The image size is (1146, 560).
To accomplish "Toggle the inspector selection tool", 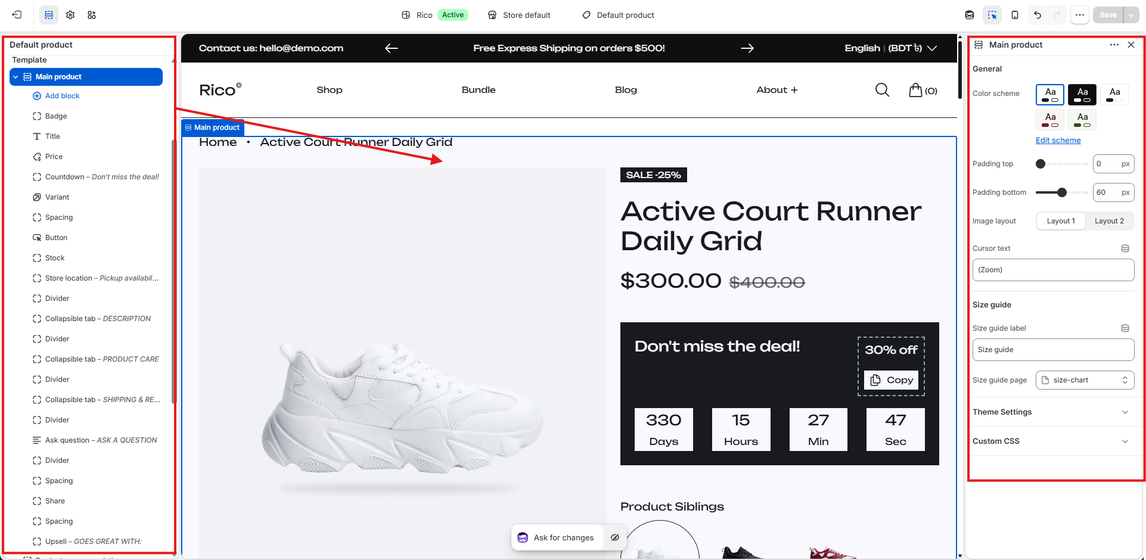I will click(x=992, y=15).
